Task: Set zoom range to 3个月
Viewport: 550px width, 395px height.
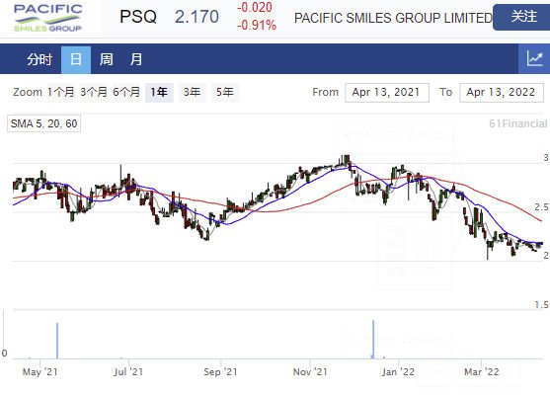Action: (93, 92)
